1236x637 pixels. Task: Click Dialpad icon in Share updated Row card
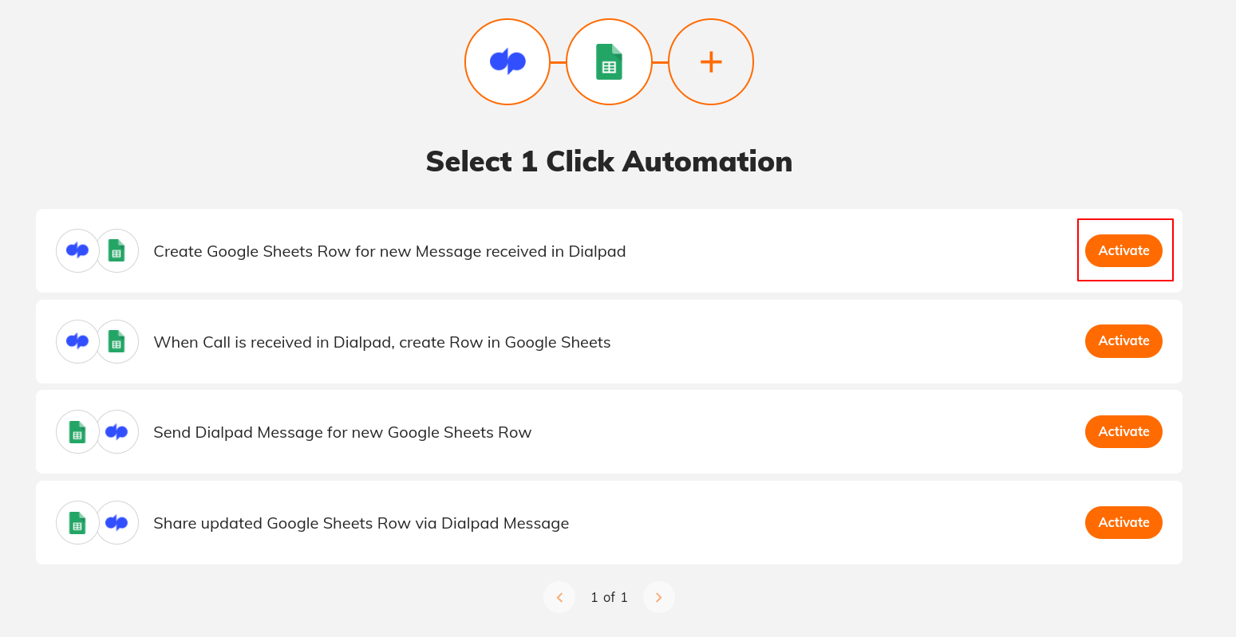pyautogui.click(x=116, y=522)
